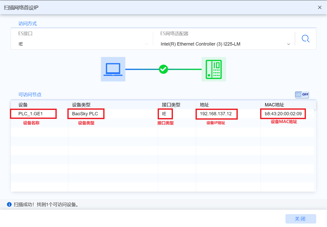327x227 pixels.
Task: Click the blue info icon in status bar
Action: (9, 204)
